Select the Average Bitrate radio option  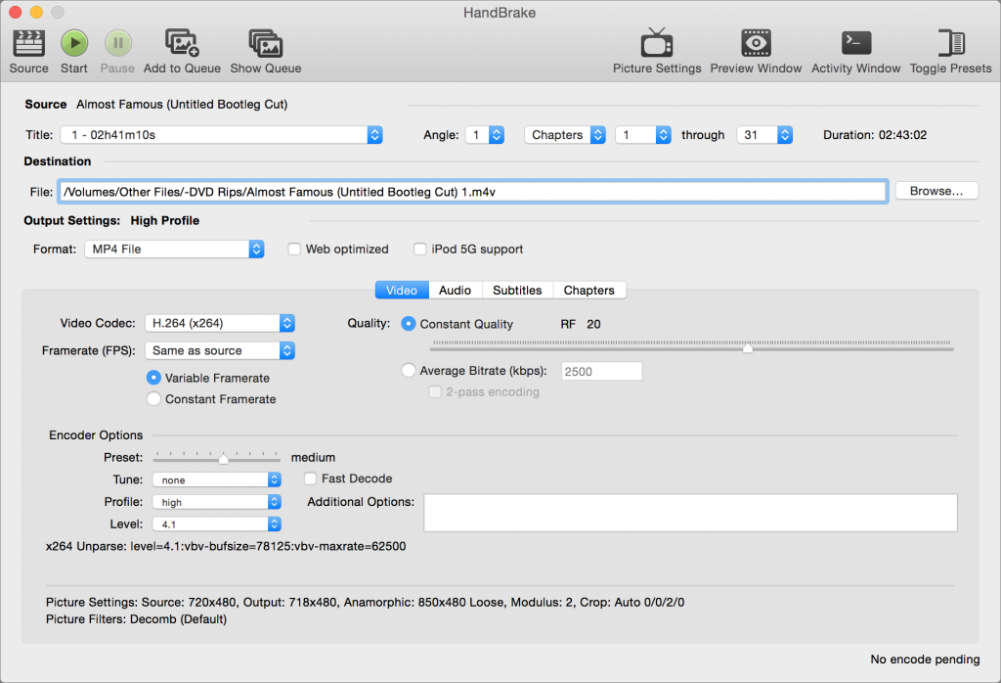409,371
